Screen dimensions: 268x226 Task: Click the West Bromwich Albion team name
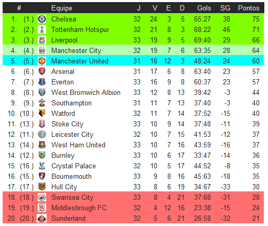tap(86, 92)
